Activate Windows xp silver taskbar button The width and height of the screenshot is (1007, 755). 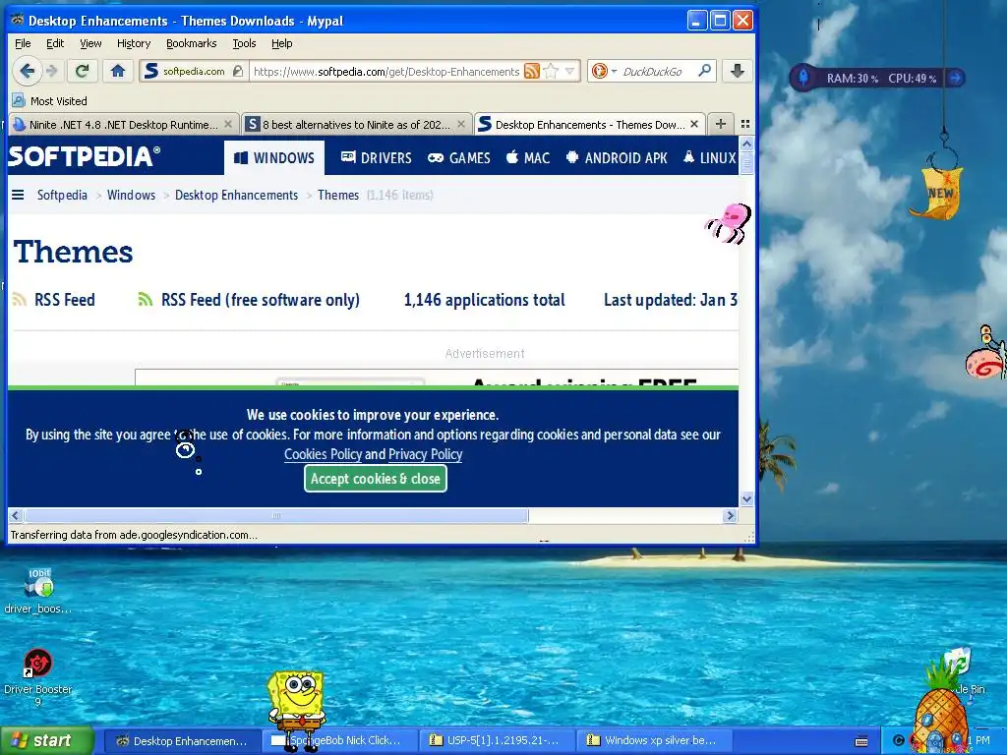(x=654, y=741)
